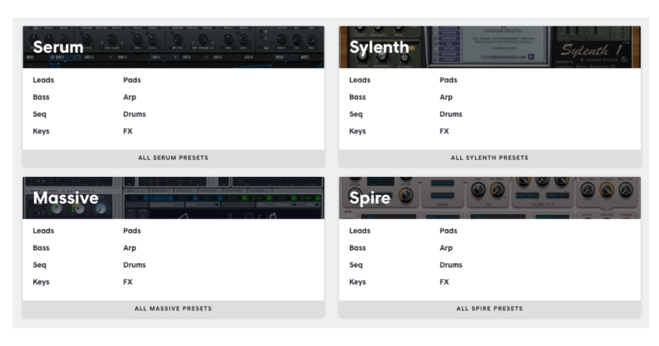Open Leads presets under Massive

(43, 230)
